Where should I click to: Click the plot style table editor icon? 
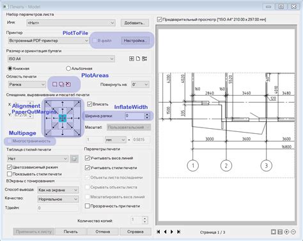[x=74, y=159]
